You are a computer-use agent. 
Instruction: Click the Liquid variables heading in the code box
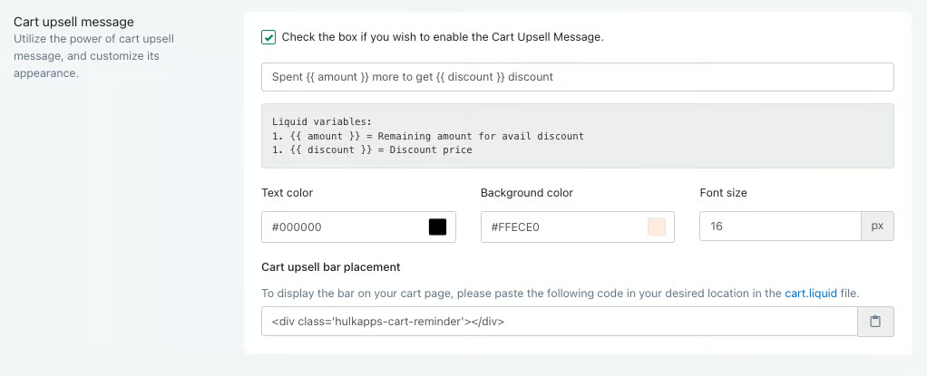coord(322,122)
